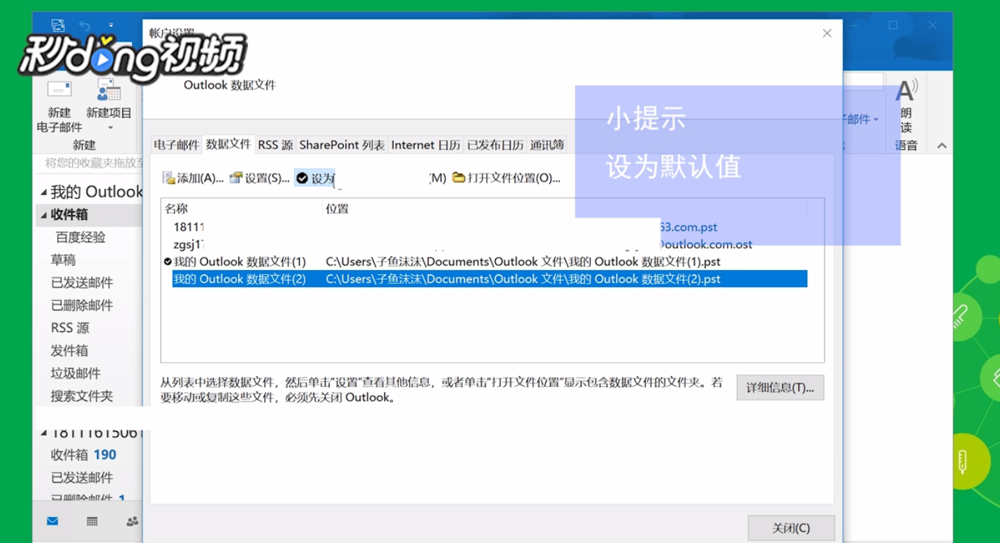Click the 设置(S)... toolbar button
Viewport: 1000px width, 543px height.
(x=259, y=178)
